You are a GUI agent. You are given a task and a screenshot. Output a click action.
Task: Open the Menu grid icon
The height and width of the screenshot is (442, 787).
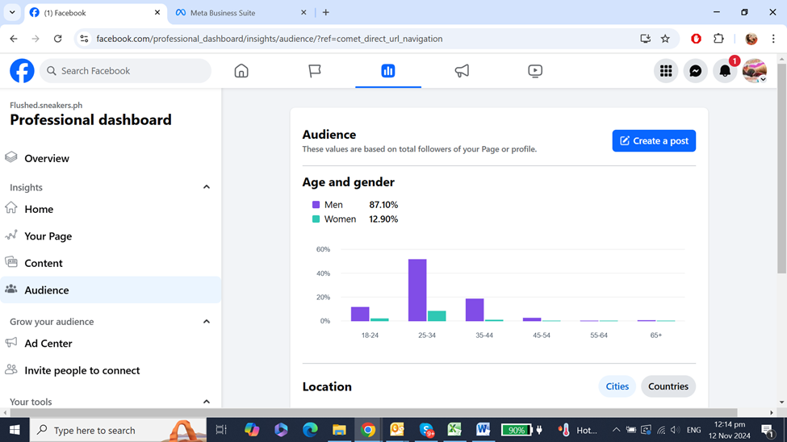pyautogui.click(x=666, y=71)
